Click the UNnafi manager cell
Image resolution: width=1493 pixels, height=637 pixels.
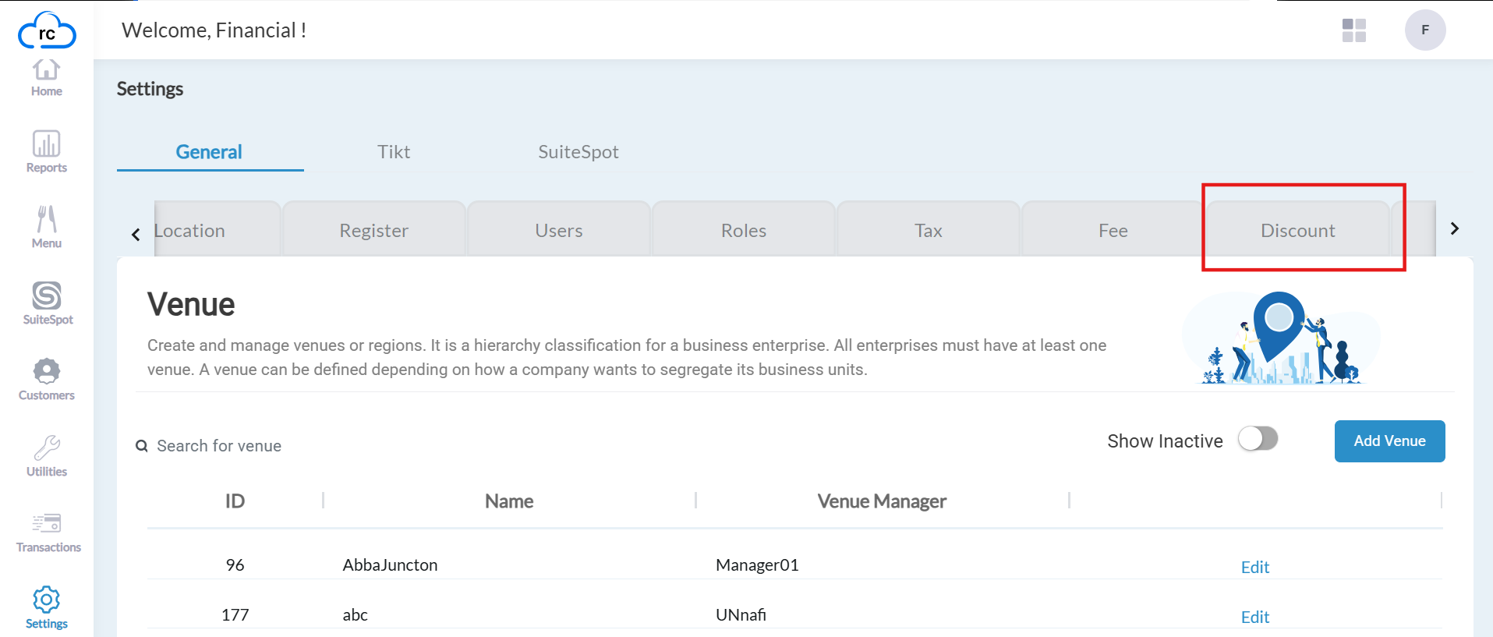coord(741,615)
